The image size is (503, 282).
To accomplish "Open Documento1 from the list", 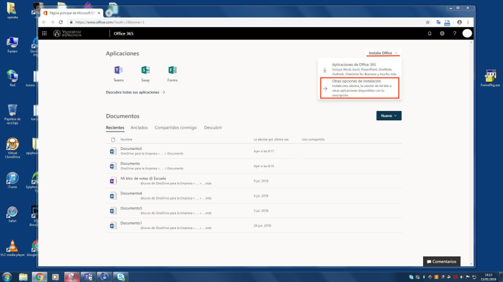I will pos(131,223).
